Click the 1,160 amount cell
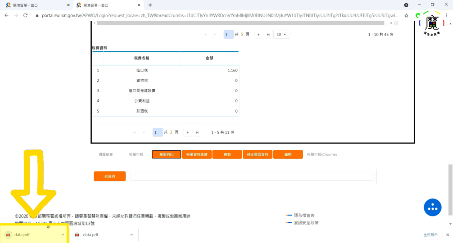461x243 pixels. pos(232,71)
